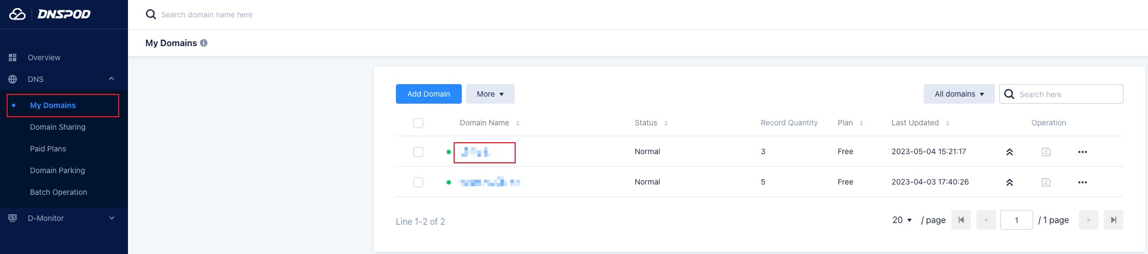Toggle the select-all domains checkbox
1148x254 pixels.
[418, 123]
